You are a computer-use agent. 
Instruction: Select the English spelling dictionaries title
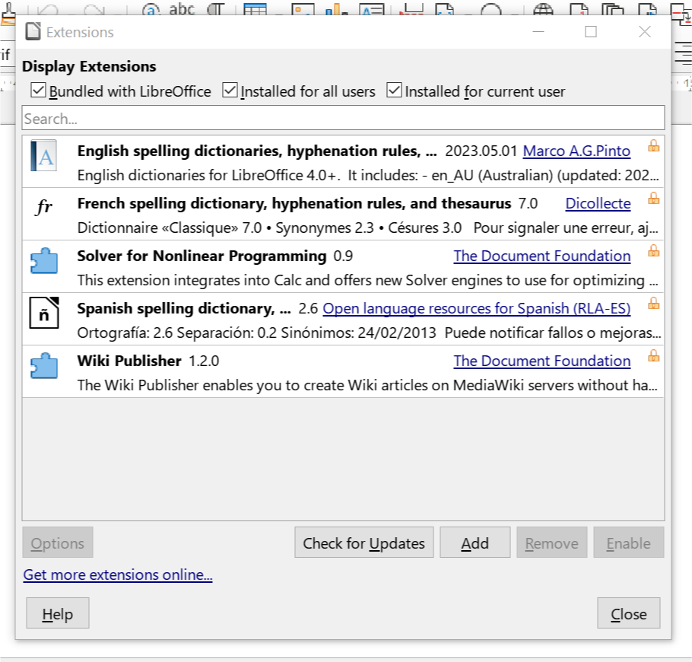[257, 151]
